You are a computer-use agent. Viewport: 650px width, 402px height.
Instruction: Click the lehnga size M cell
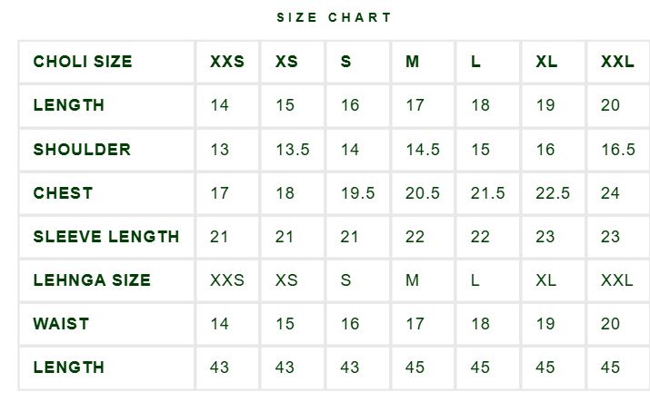tap(423, 280)
